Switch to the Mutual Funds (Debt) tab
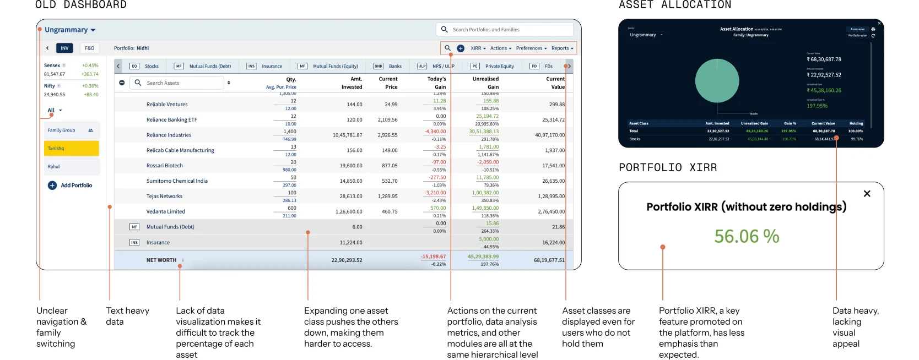Screen dimensions: 919x360 203,66
